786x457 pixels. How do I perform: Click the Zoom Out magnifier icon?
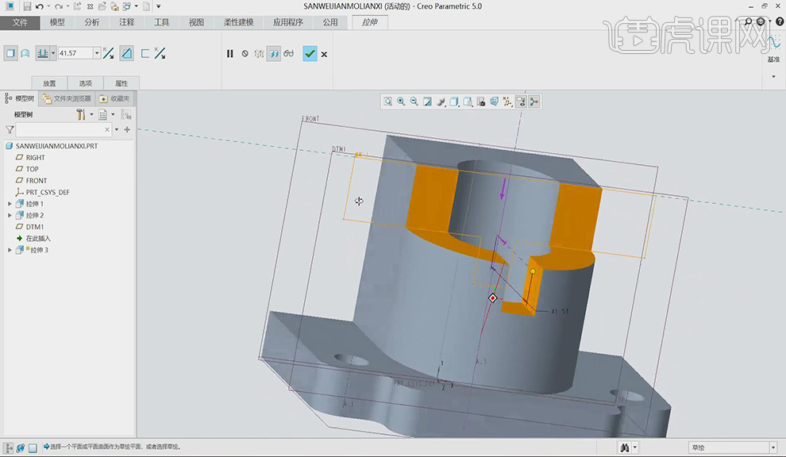point(414,102)
